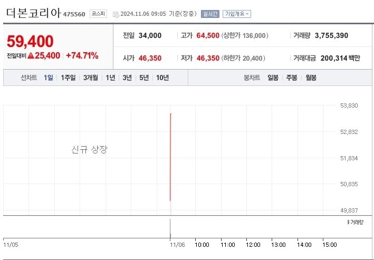The height and width of the screenshot is (260, 374).
Task: Click the 더본코리아 stock name heading
Action: click(33, 14)
